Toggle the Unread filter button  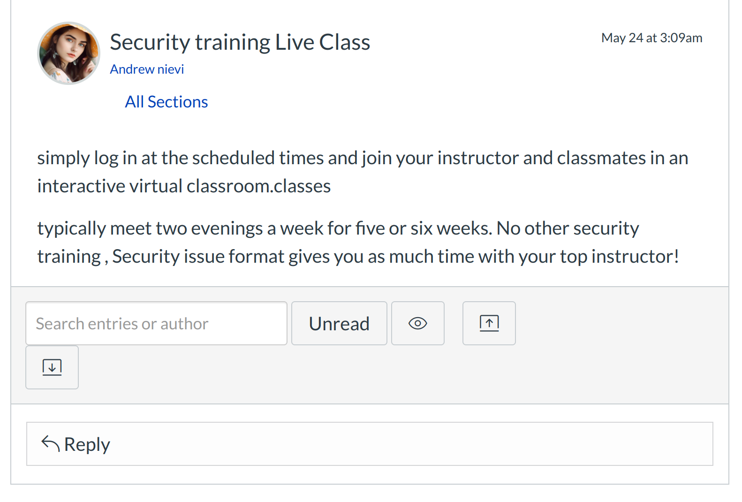(x=339, y=323)
